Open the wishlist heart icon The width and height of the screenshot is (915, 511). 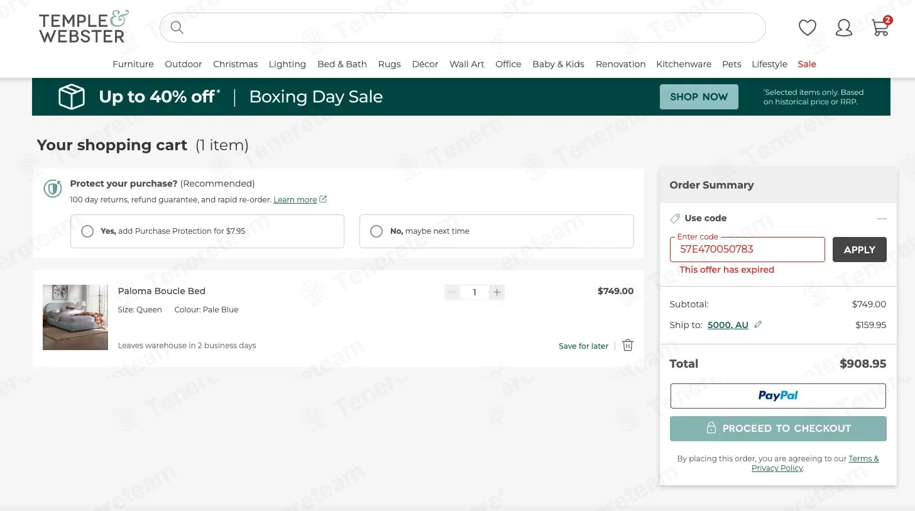point(807,28)
